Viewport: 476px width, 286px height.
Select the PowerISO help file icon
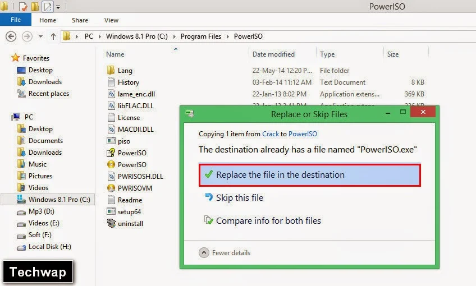[x=111, y=153]
